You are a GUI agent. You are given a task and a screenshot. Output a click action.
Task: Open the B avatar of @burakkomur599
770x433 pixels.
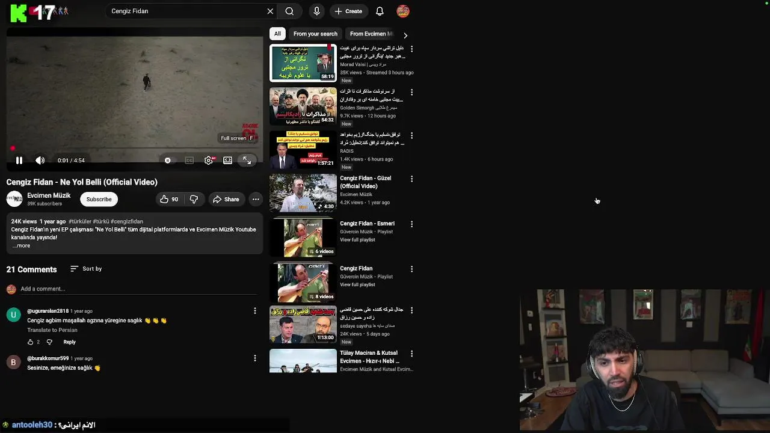[x=13, y=362]
